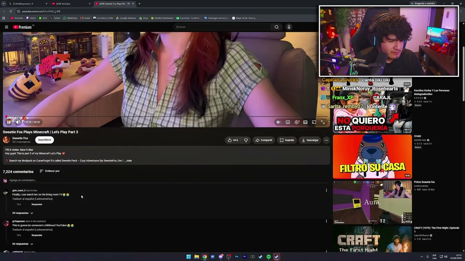Open the Locochon | Trello bookmark
This screenshot has height=261, width=465.
pyautogui.click(x=103, y=18)
